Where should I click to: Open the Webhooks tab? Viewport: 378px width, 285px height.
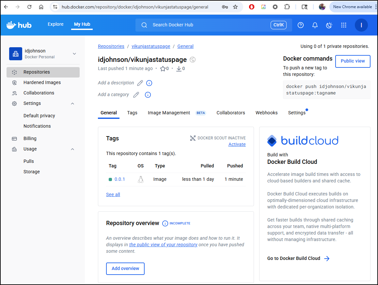pos(266,113)
